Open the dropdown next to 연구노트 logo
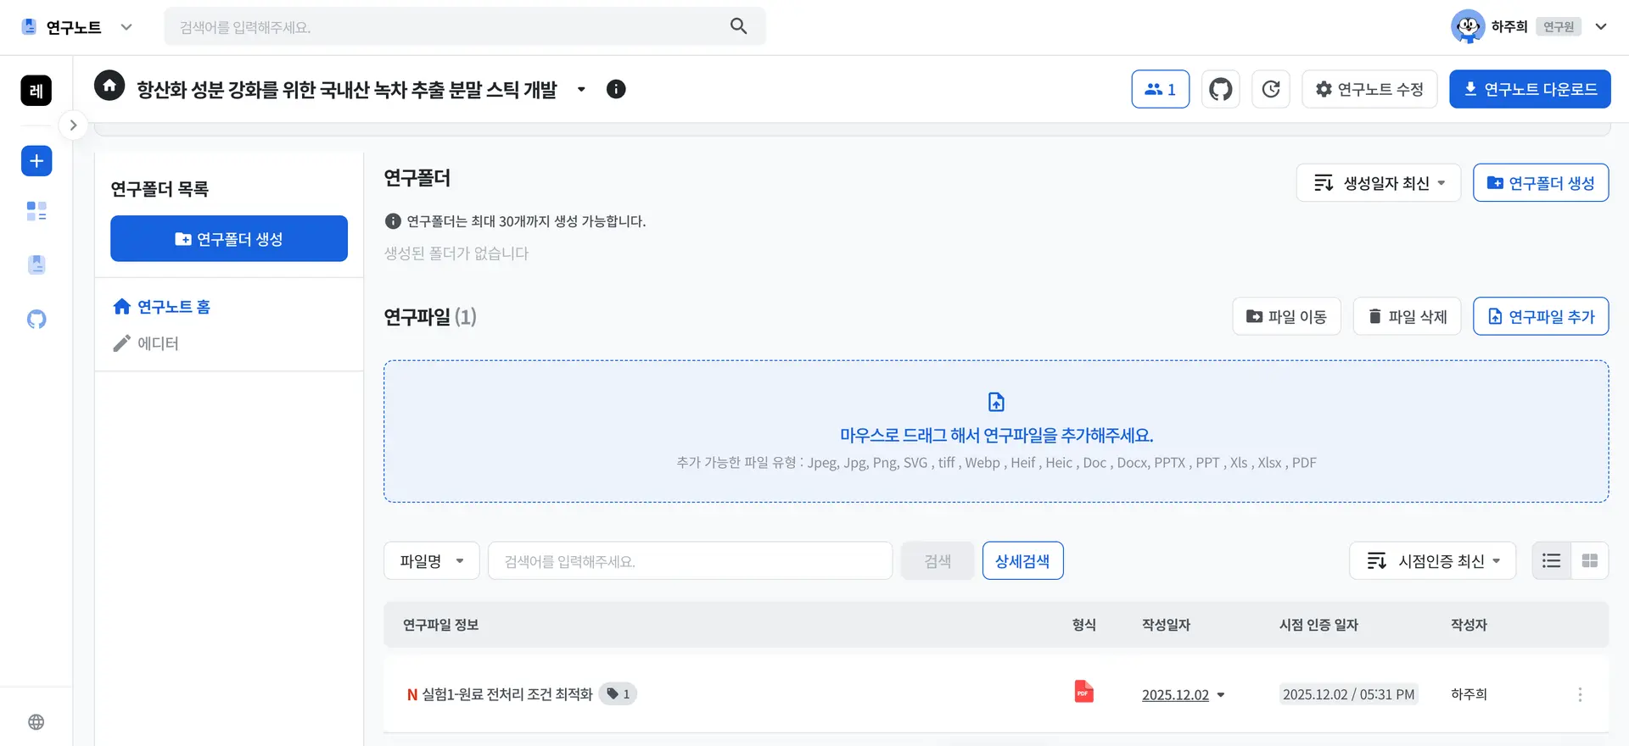The height and width of the screenshot is (746, 1629). coord(126,27)
